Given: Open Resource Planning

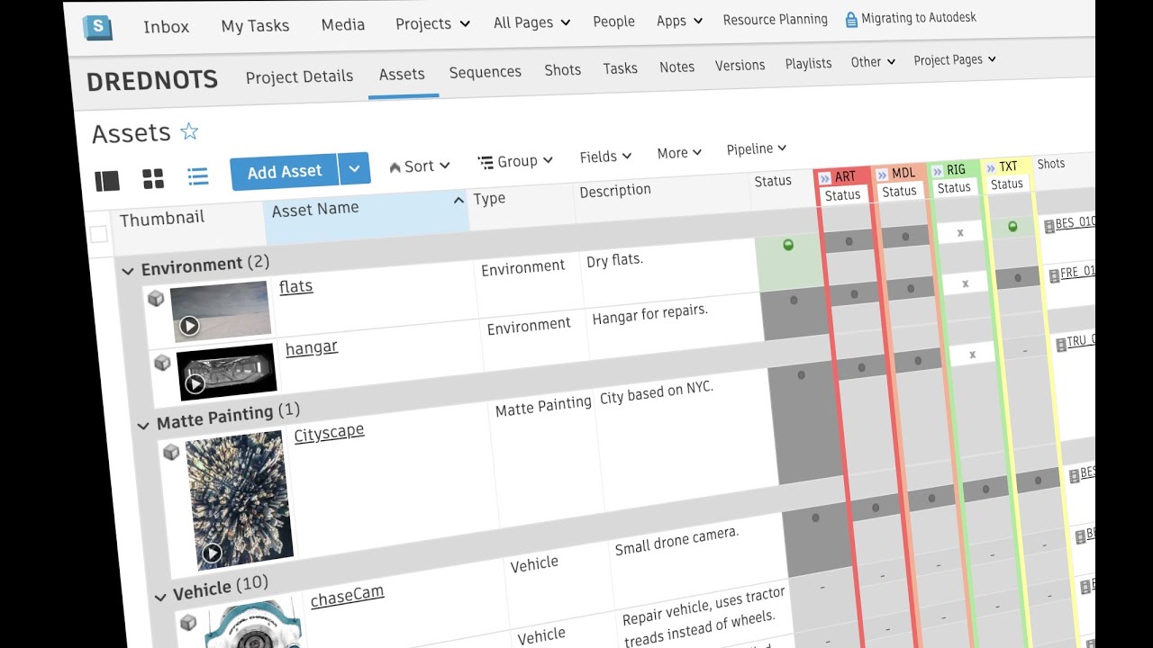Looking at the screenshot, I should [775, 19].
